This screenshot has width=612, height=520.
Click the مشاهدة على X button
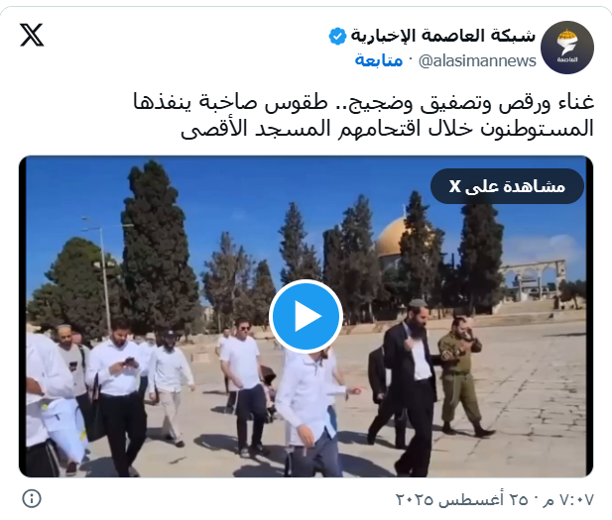[507, 186]
